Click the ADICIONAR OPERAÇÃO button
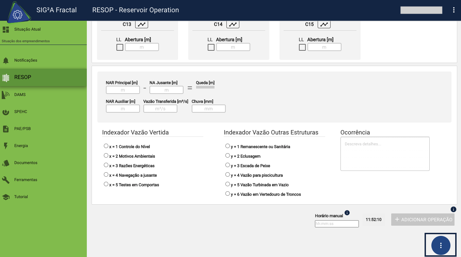The width and height of the screenshot is (461, 257). pos(423,219)
